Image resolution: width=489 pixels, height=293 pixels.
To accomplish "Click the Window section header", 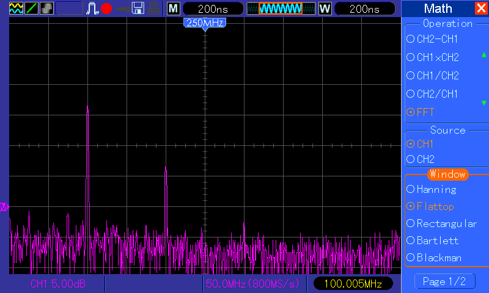I will [x=448, y=174].
